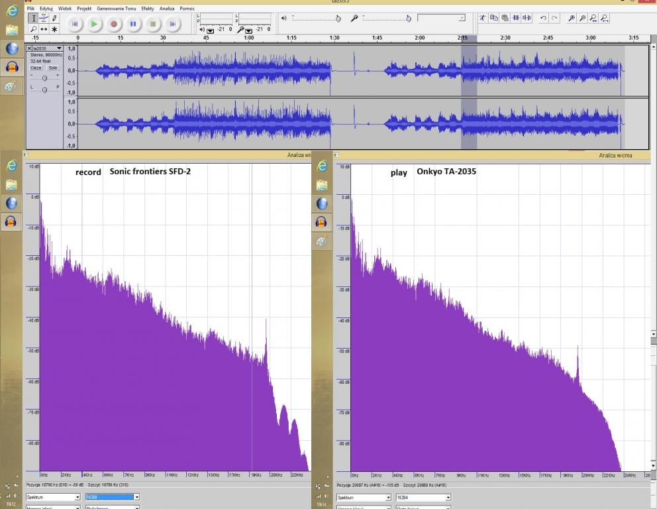The width and height of the screenshot is (657, 509).
Task: Open the Edytuj menu
Action: [46, 9]
